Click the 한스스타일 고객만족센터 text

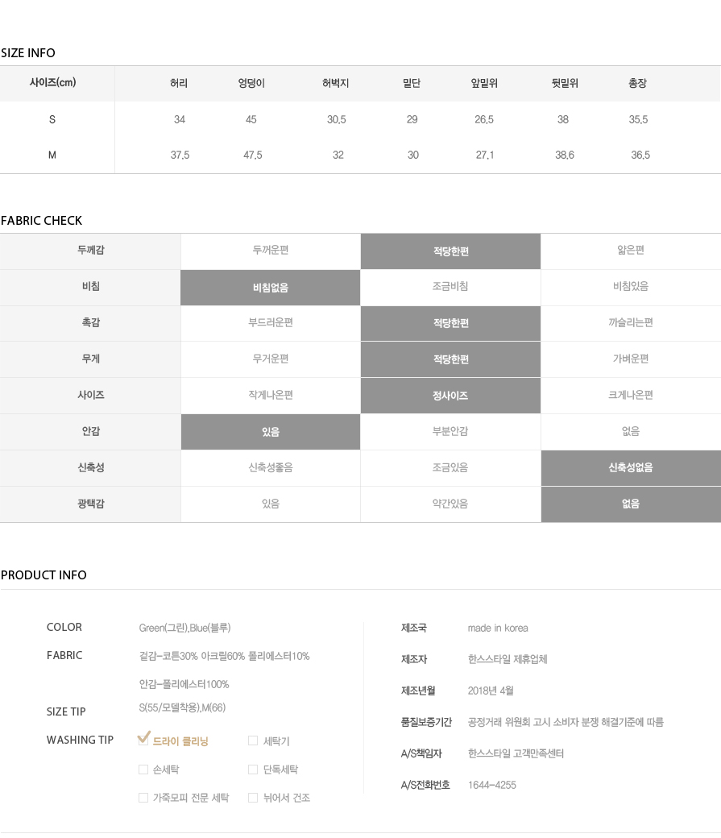(516, 753)
